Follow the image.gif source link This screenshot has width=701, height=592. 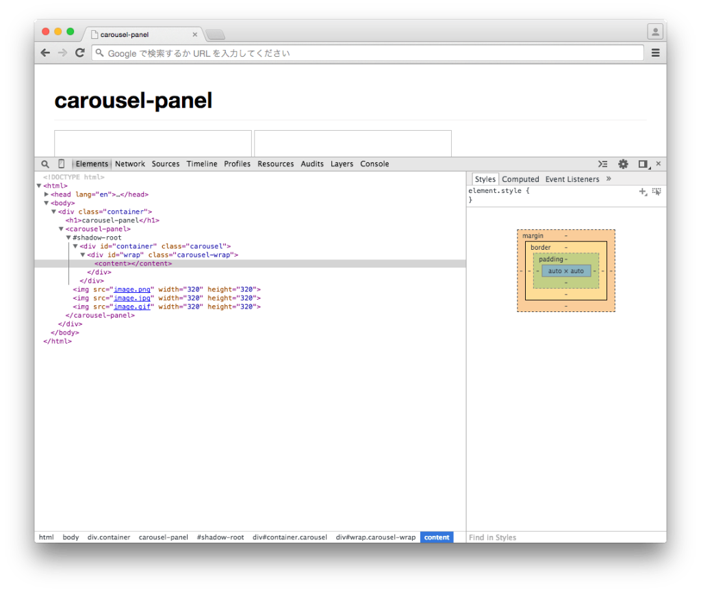point(132,306)
